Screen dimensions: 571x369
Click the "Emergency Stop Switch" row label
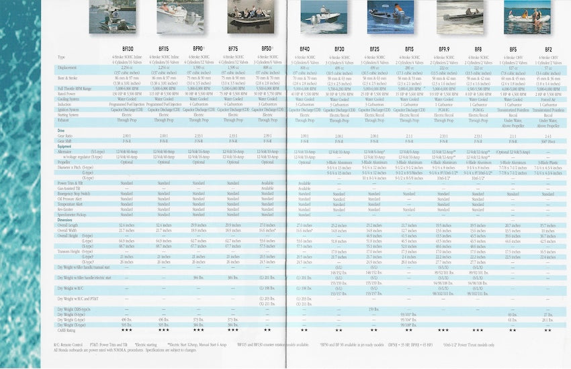point(74,194)
